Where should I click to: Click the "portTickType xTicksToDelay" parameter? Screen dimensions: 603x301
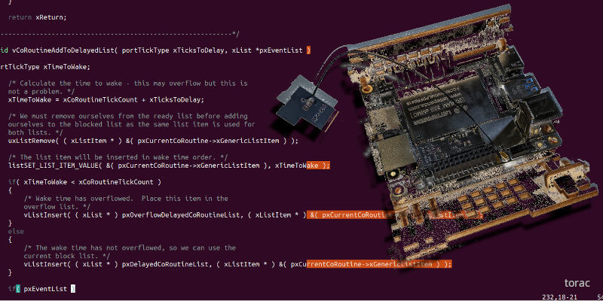pyautogui.click(x=173, y=50)
